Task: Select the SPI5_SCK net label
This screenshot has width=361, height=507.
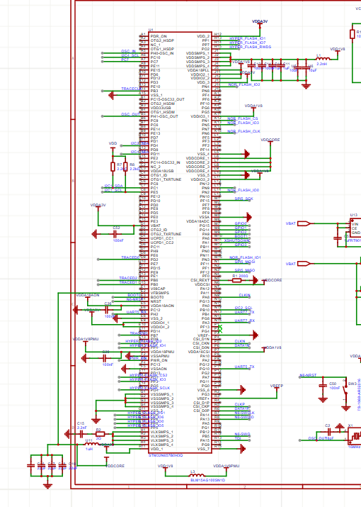Action: tap(243, 199)
